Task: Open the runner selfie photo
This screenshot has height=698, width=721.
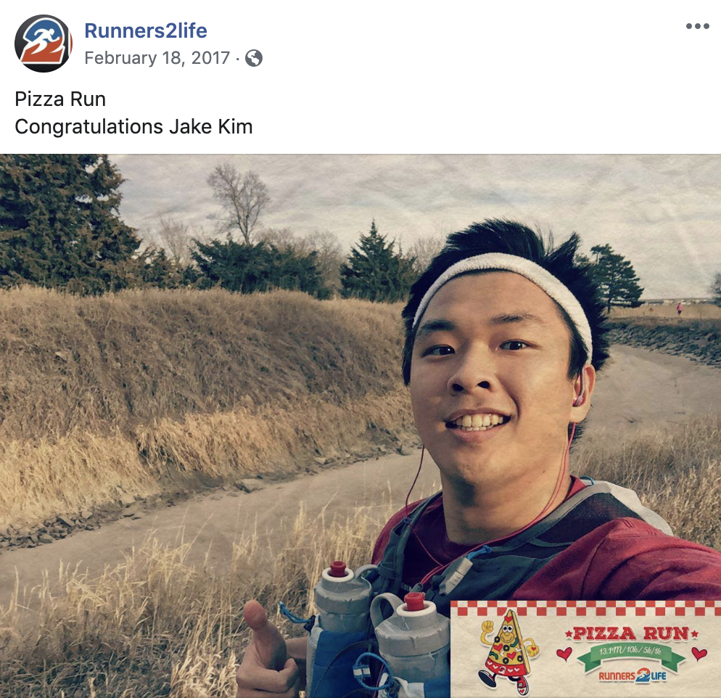Action: click(x=360, y=426)
